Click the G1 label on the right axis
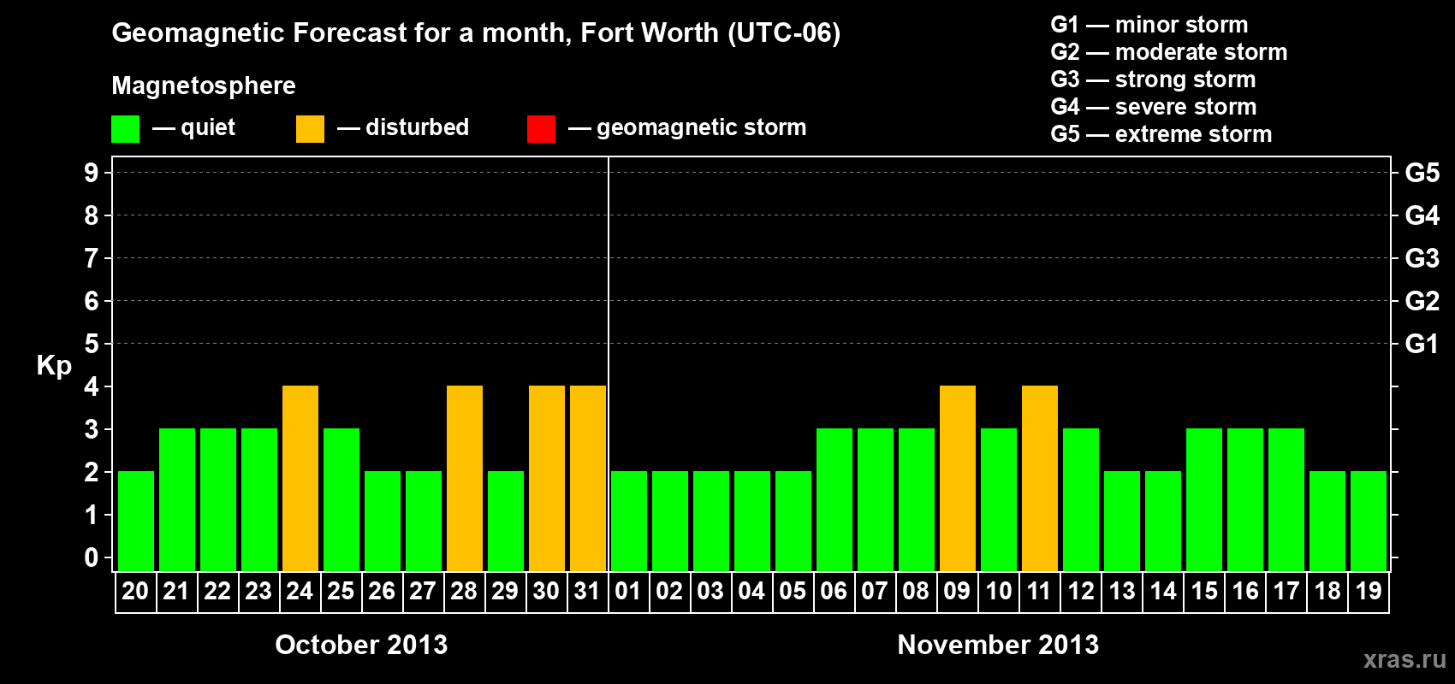The image size is (1455, 684). click(x=1422, y=344)
